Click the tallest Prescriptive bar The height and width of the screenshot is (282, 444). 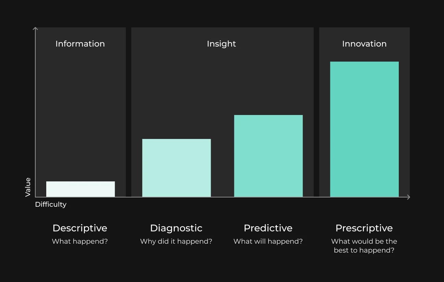364,129
